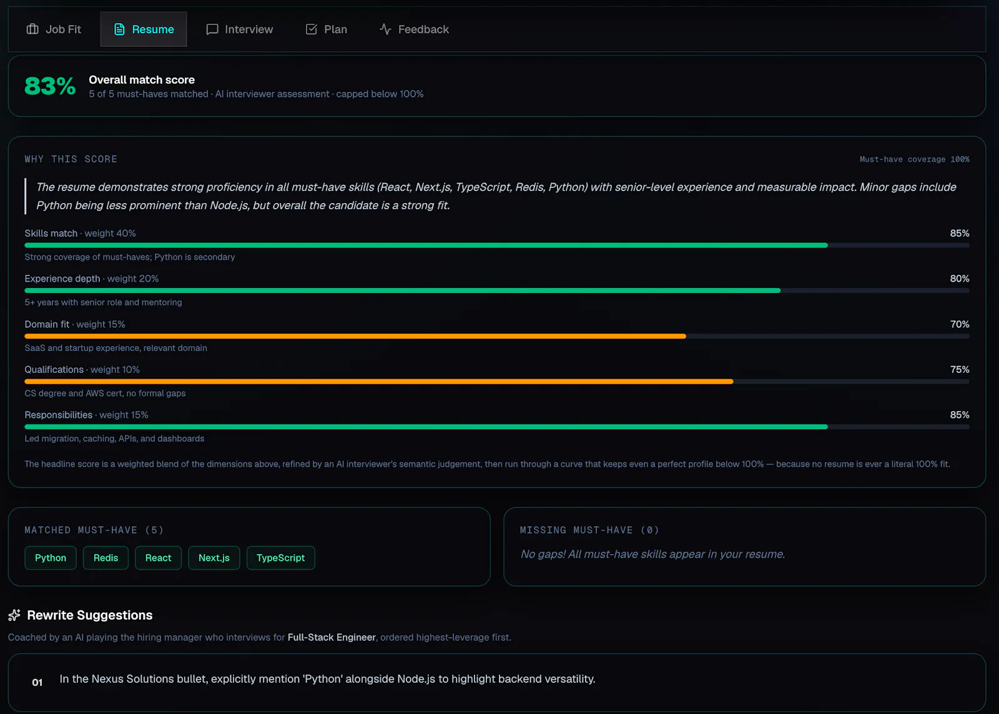Click 'Led migration, caching, APIs' note
The width and height of the screenshot is (999, 714).
[x=114, y=439]
